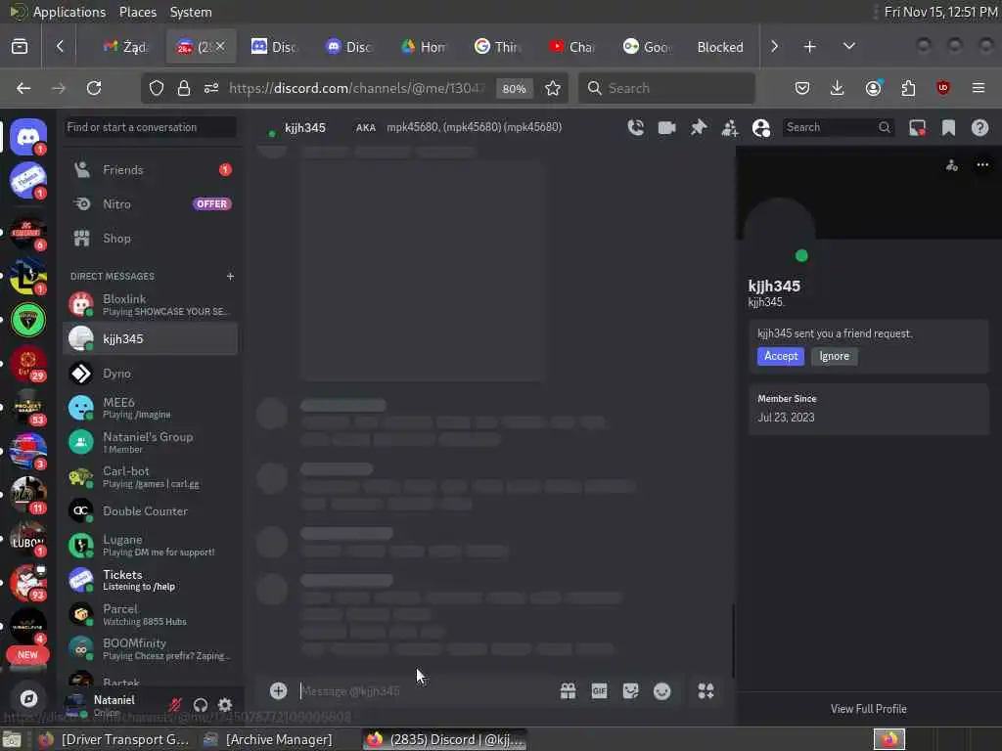Switch to the Gmail tab
Image resolution: width=1002 pixels, height=751 pixels.
(125, 47)
